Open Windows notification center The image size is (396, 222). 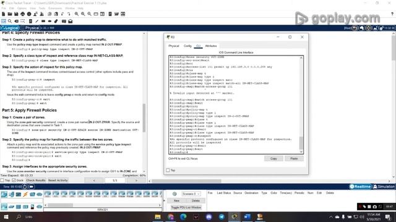pos(388,216)
